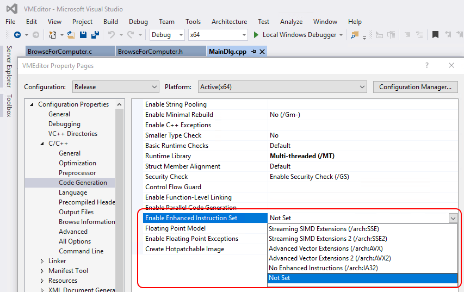Click the Floating Point Model property
Image resolution: width=464 pixels, height=292 pixels.
(x=175, y=228)
